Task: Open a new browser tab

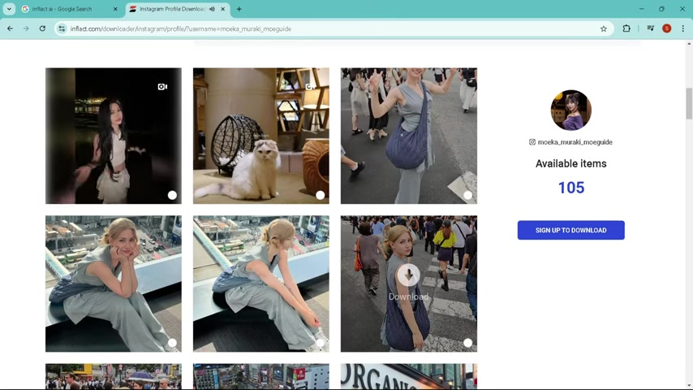Action: coord(239,9)
